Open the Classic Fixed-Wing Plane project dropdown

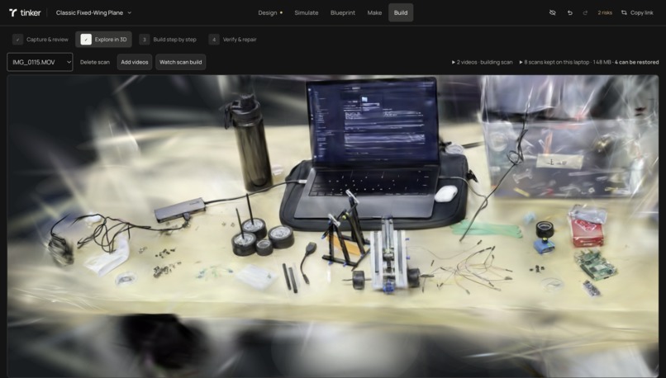(x=94, y=12)
